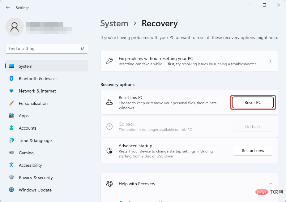Go to Personalization settings
Viewport: 286px width, 202px height.
33,103
